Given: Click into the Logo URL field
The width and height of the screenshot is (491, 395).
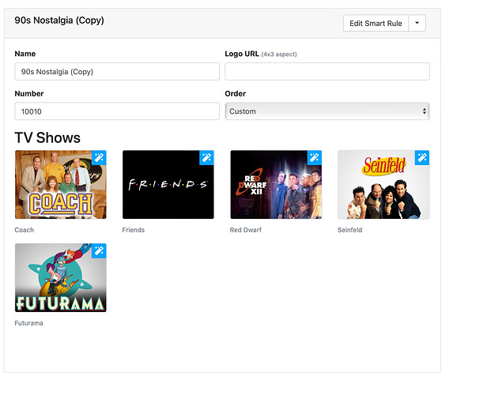Looking at the screenshot, I should point(327,72).
